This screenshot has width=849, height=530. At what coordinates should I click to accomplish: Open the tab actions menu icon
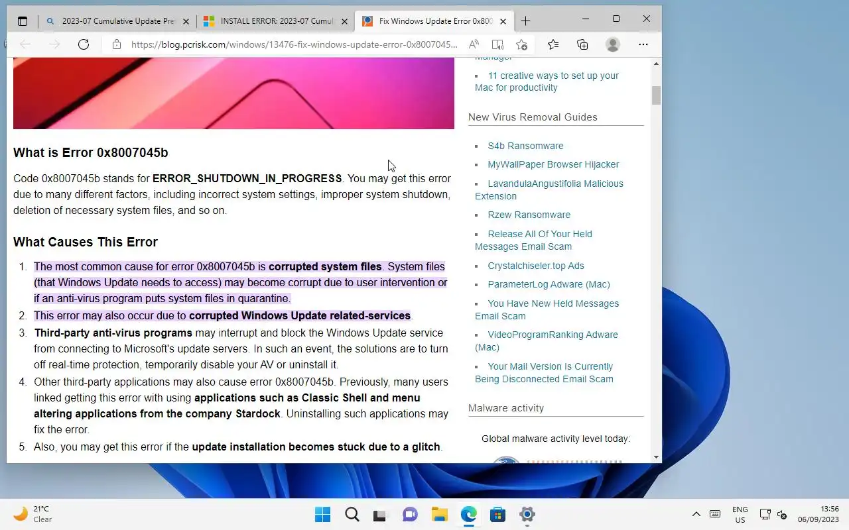pyautogui.click(x=23, y=21)
